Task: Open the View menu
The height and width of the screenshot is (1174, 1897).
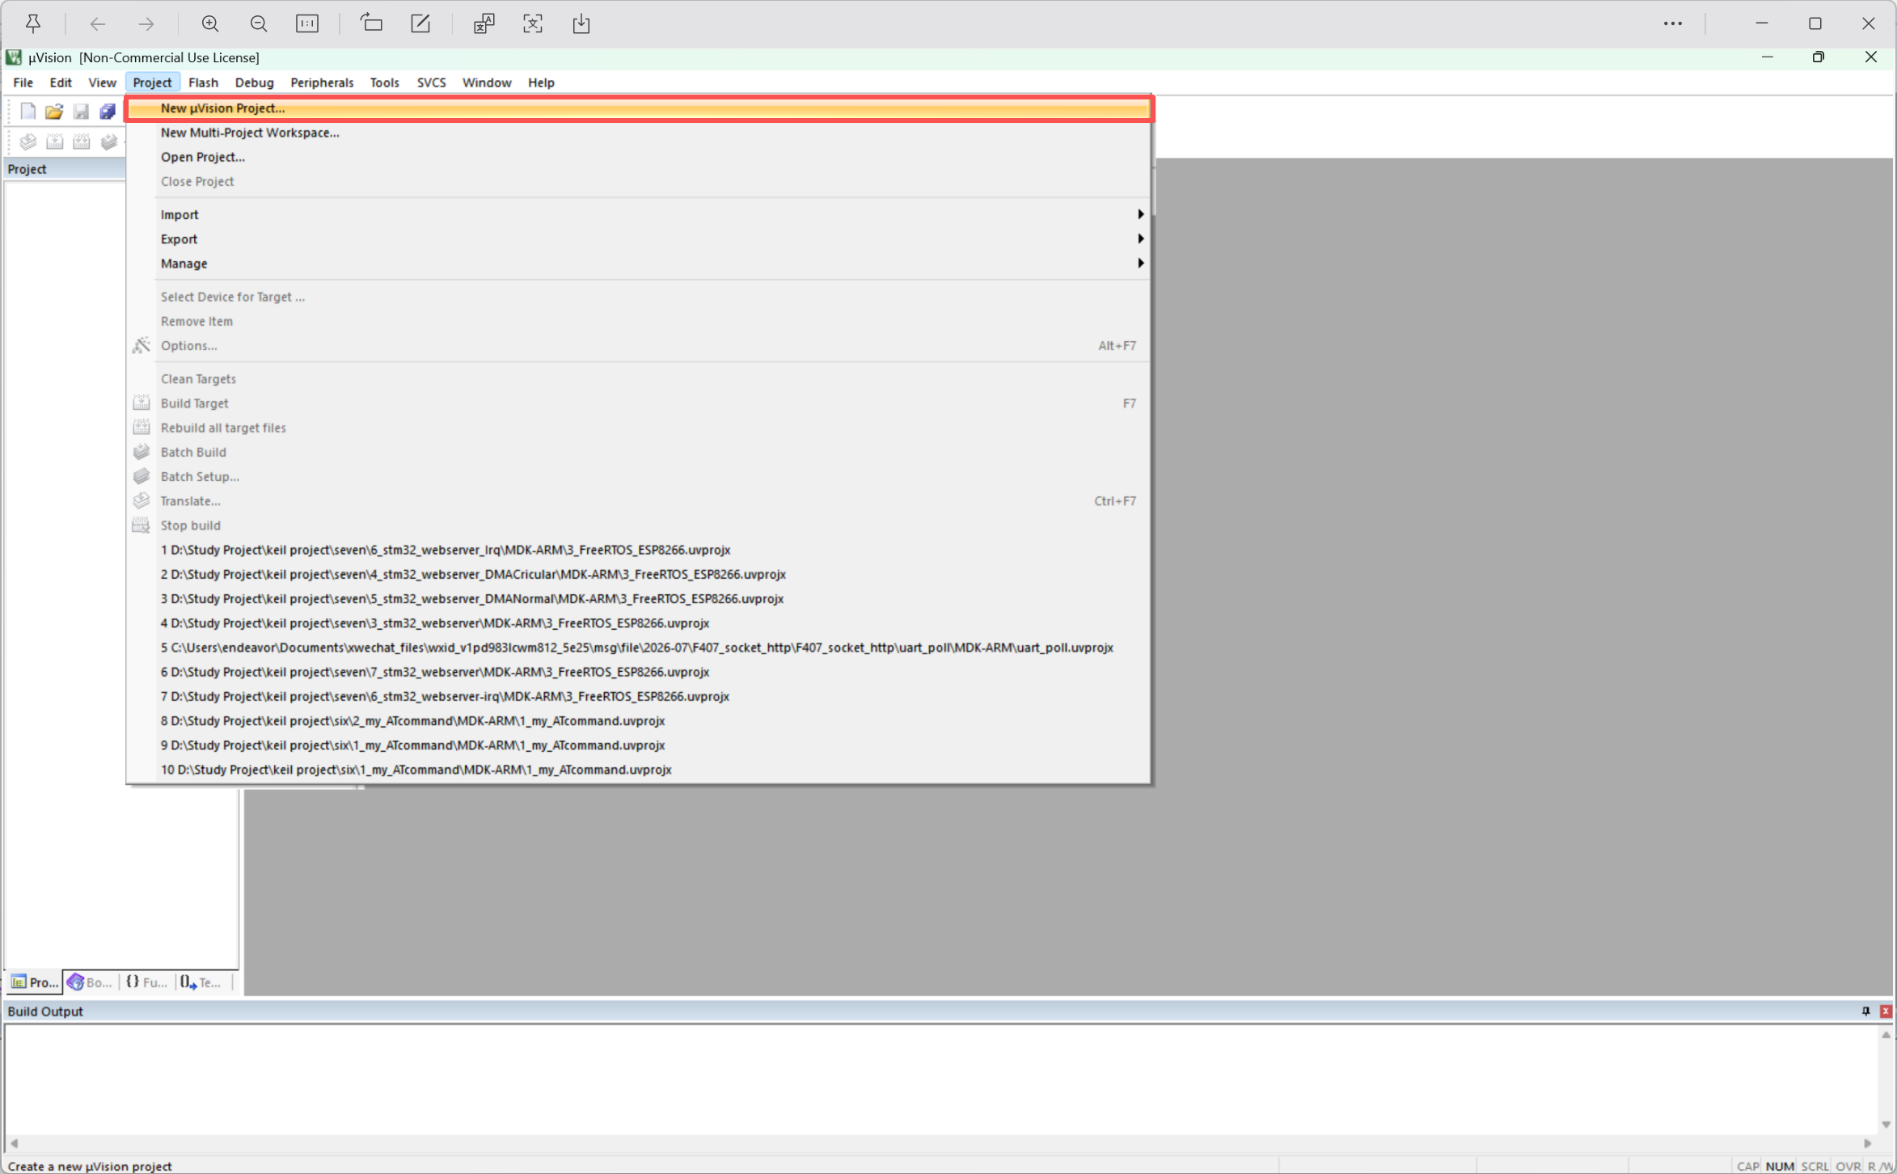Action: point(102,82)
